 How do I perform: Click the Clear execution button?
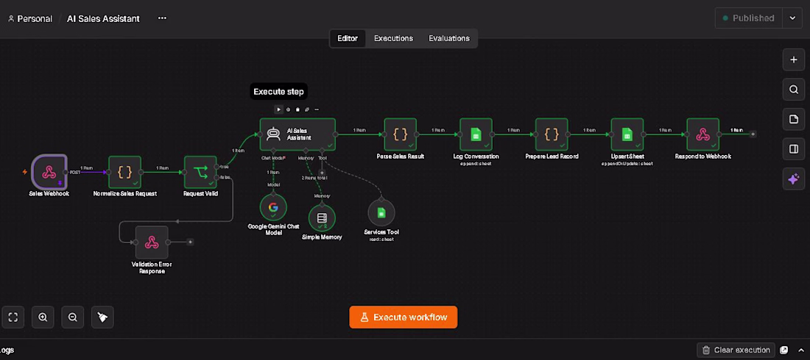pyautogui.click(x=736, y=350)
